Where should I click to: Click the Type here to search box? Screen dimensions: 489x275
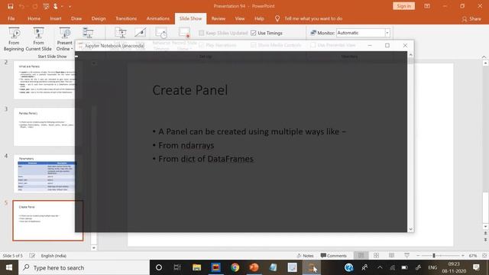pyautogui.click(x=84, y=267)
